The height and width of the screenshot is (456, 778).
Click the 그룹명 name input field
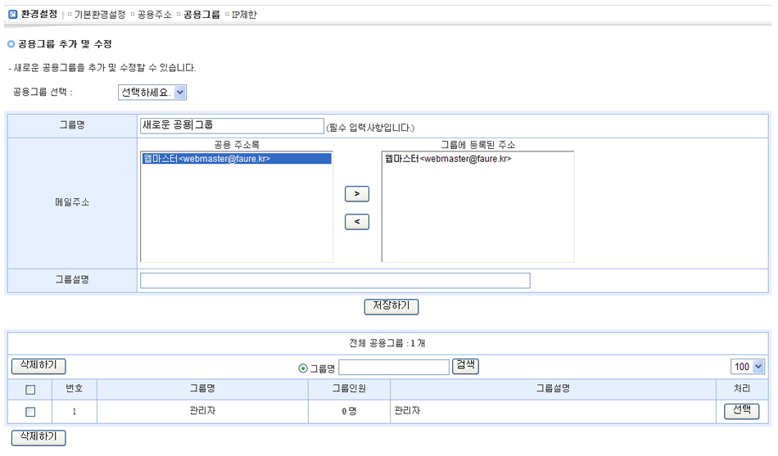232,126
